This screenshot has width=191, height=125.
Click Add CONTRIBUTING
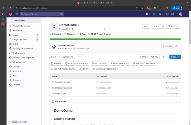click(144, 64)
